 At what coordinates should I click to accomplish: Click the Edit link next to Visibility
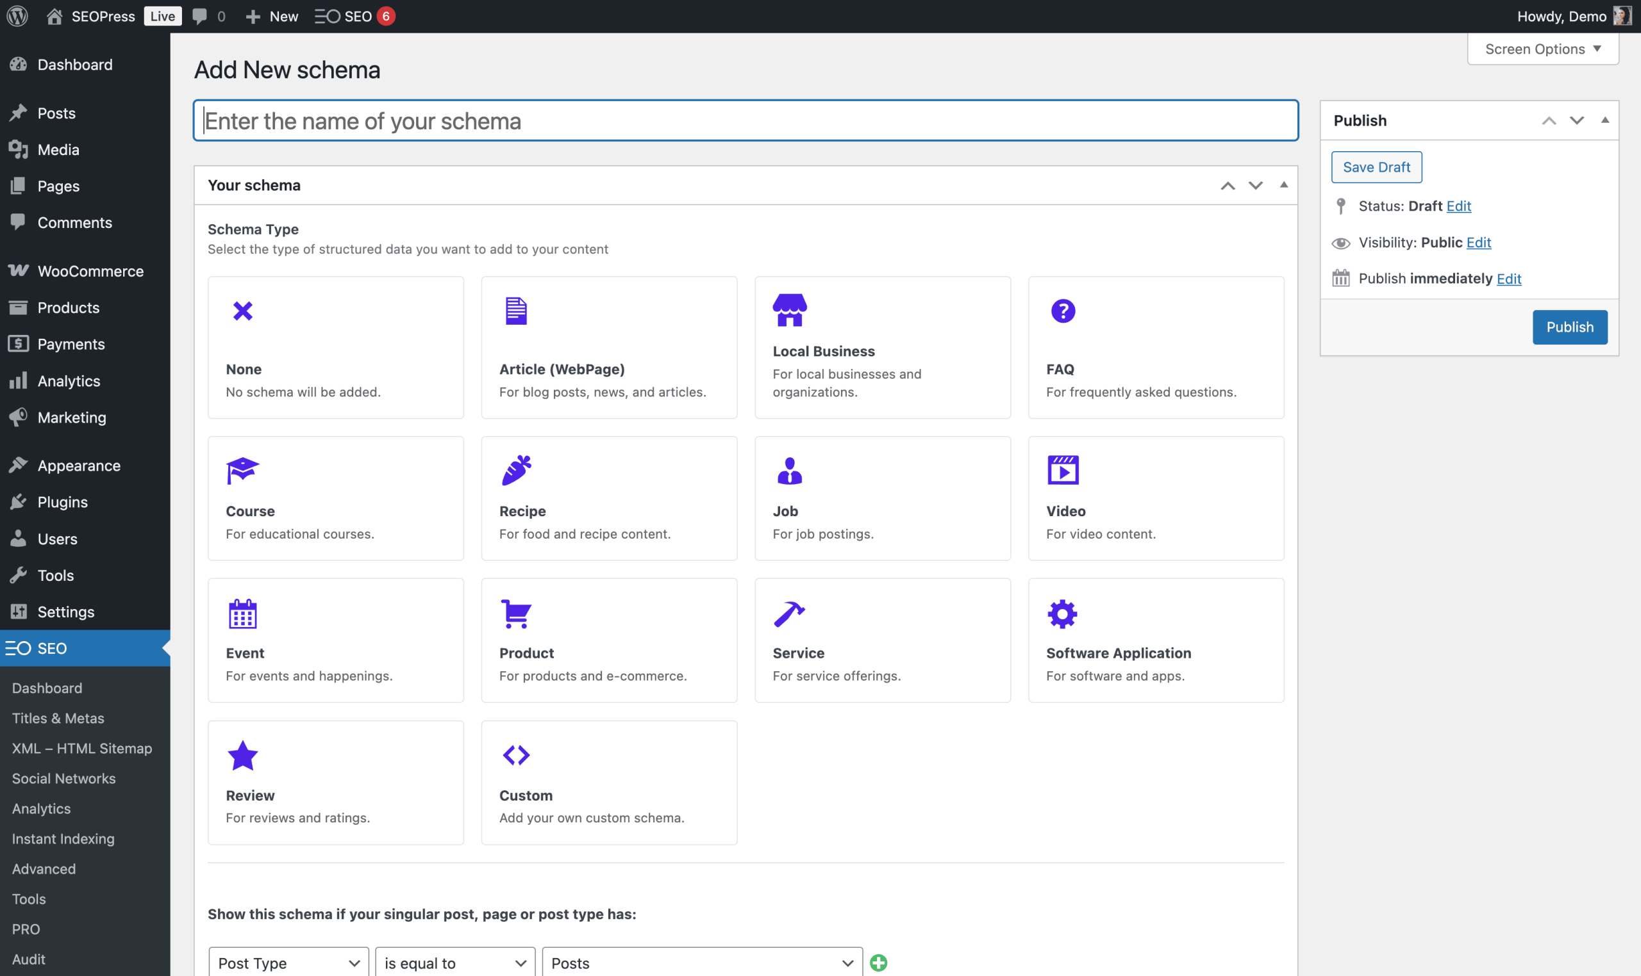[x=1478, y=242]
